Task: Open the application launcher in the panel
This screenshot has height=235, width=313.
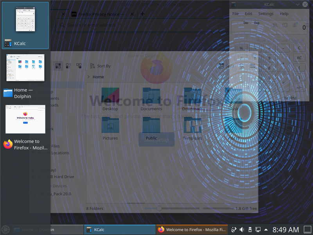Action: coord(5,230)
